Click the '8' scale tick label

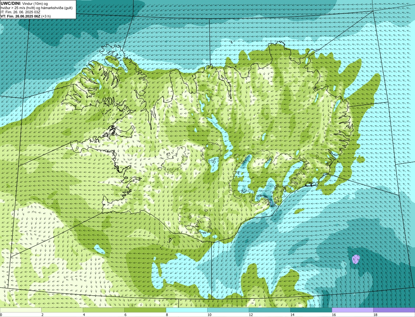click(167, 315)
